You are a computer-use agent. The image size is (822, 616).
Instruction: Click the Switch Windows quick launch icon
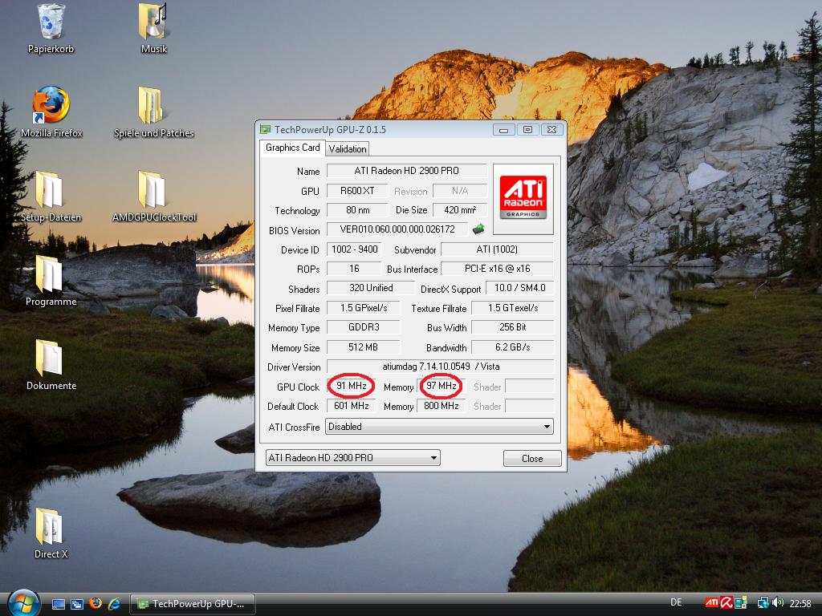pos(76,604)
